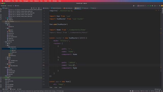Open the File menu

(x=13, y=1)
